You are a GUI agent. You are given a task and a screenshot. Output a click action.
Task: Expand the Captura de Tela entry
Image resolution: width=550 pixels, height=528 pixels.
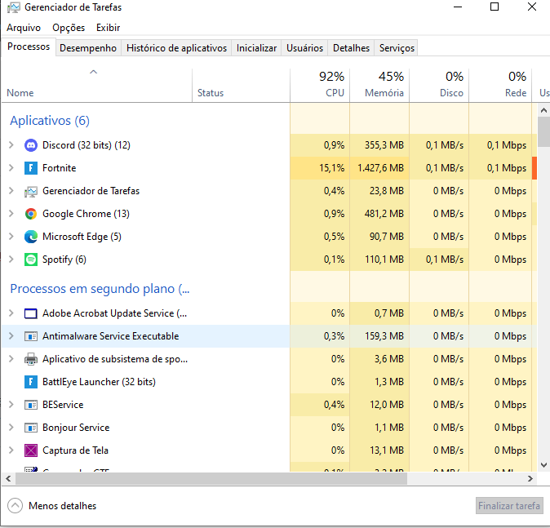tap(11, 450)
